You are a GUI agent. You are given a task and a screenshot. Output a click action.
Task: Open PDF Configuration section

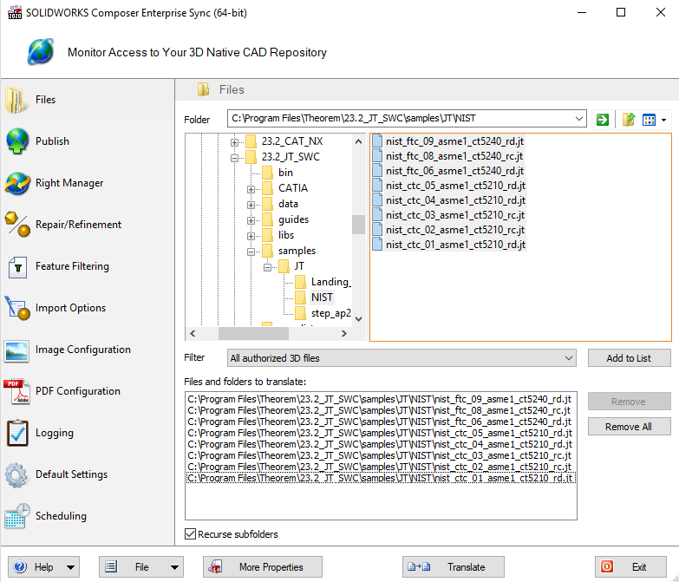[78, 391]
